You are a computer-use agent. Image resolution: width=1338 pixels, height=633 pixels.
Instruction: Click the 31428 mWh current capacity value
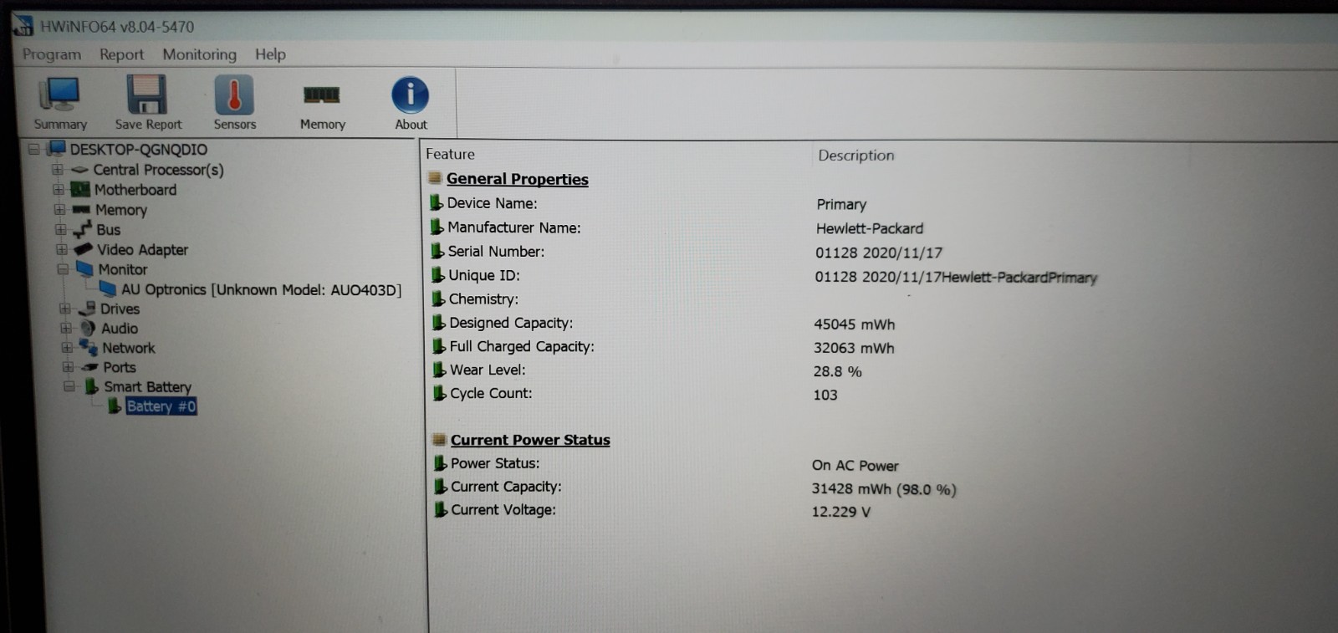(x=884, y=489)
